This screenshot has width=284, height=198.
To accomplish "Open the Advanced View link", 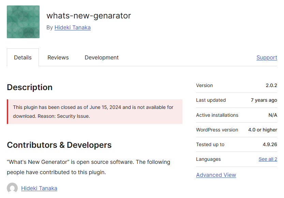I will pos(216,175).
